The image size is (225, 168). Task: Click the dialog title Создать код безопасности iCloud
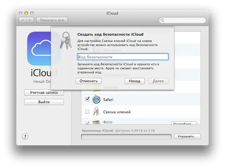tap(110, 34)
